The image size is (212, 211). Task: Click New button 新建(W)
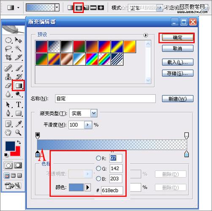pyautogui.click(x=177, y=99)
